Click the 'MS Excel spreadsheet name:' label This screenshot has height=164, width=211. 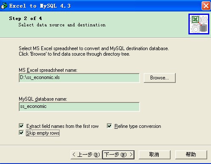(48, 70)
